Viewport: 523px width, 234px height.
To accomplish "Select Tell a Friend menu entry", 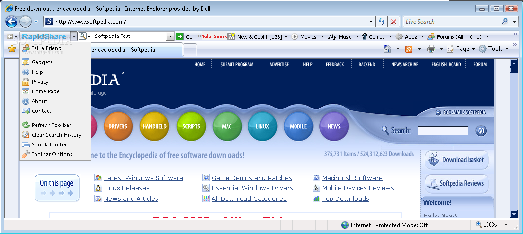I will tap(55, 48).
